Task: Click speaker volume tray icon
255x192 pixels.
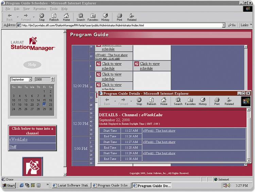Action: point(229,185)
